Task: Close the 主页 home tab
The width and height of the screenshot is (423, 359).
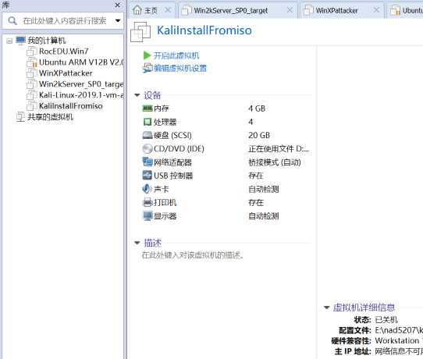Action: [x=168, y=10]
